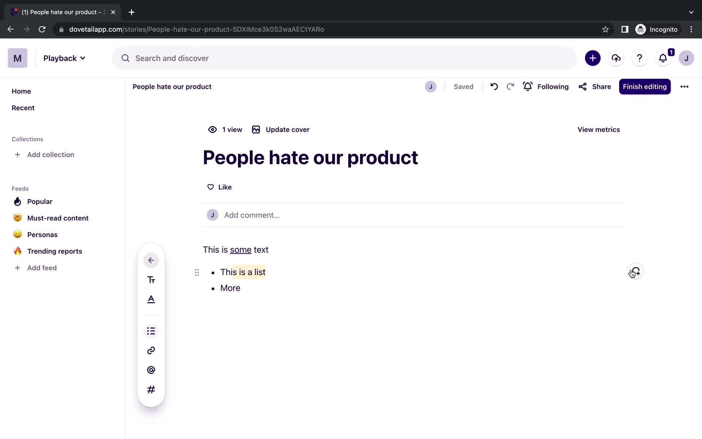Viewport: 702px width, 439px height.
Task: Select Trending reports feed item
Action: [x=54, y=251]
